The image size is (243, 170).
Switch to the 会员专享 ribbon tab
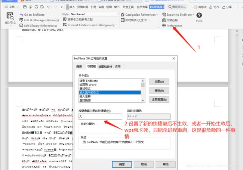142,7
